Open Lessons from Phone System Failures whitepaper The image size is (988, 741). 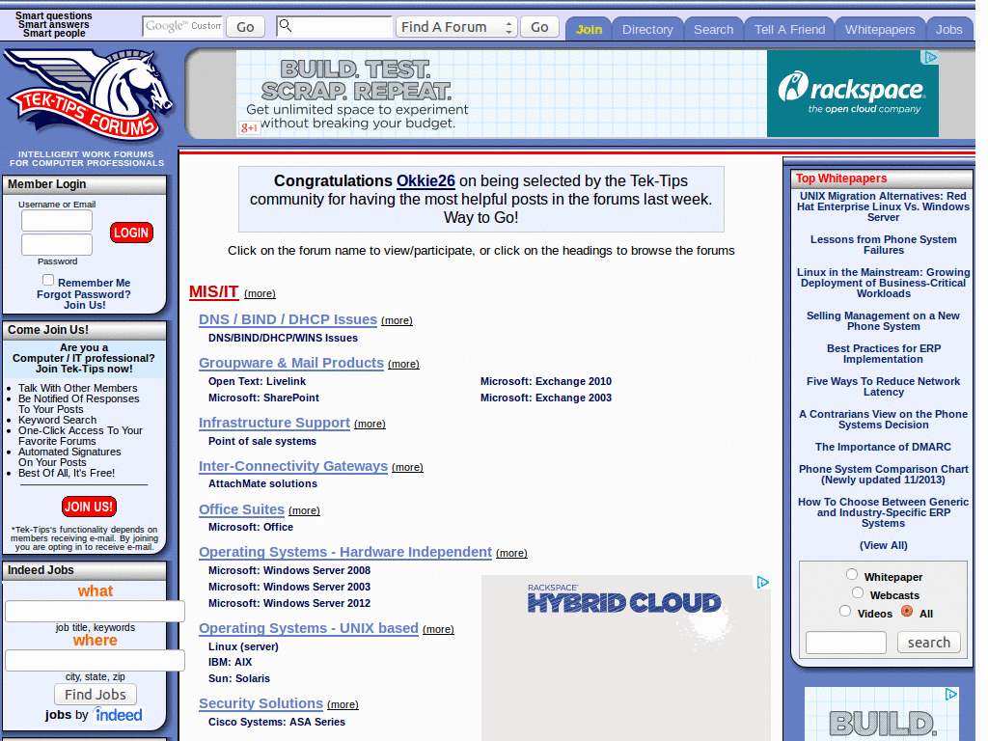(x=883, y=244)
